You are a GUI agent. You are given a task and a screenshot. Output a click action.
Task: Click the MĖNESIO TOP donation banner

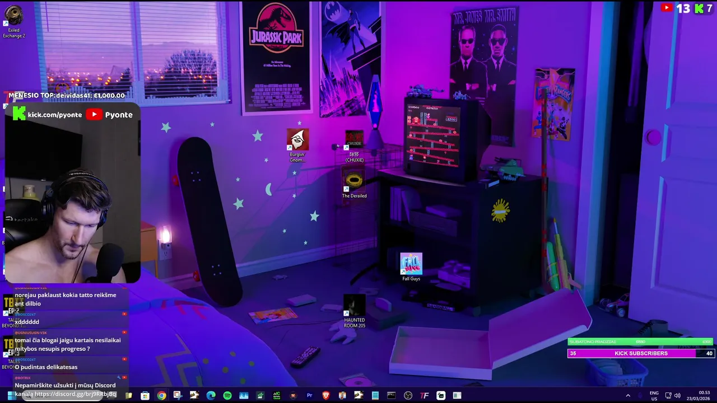click(x=67, y=95)
